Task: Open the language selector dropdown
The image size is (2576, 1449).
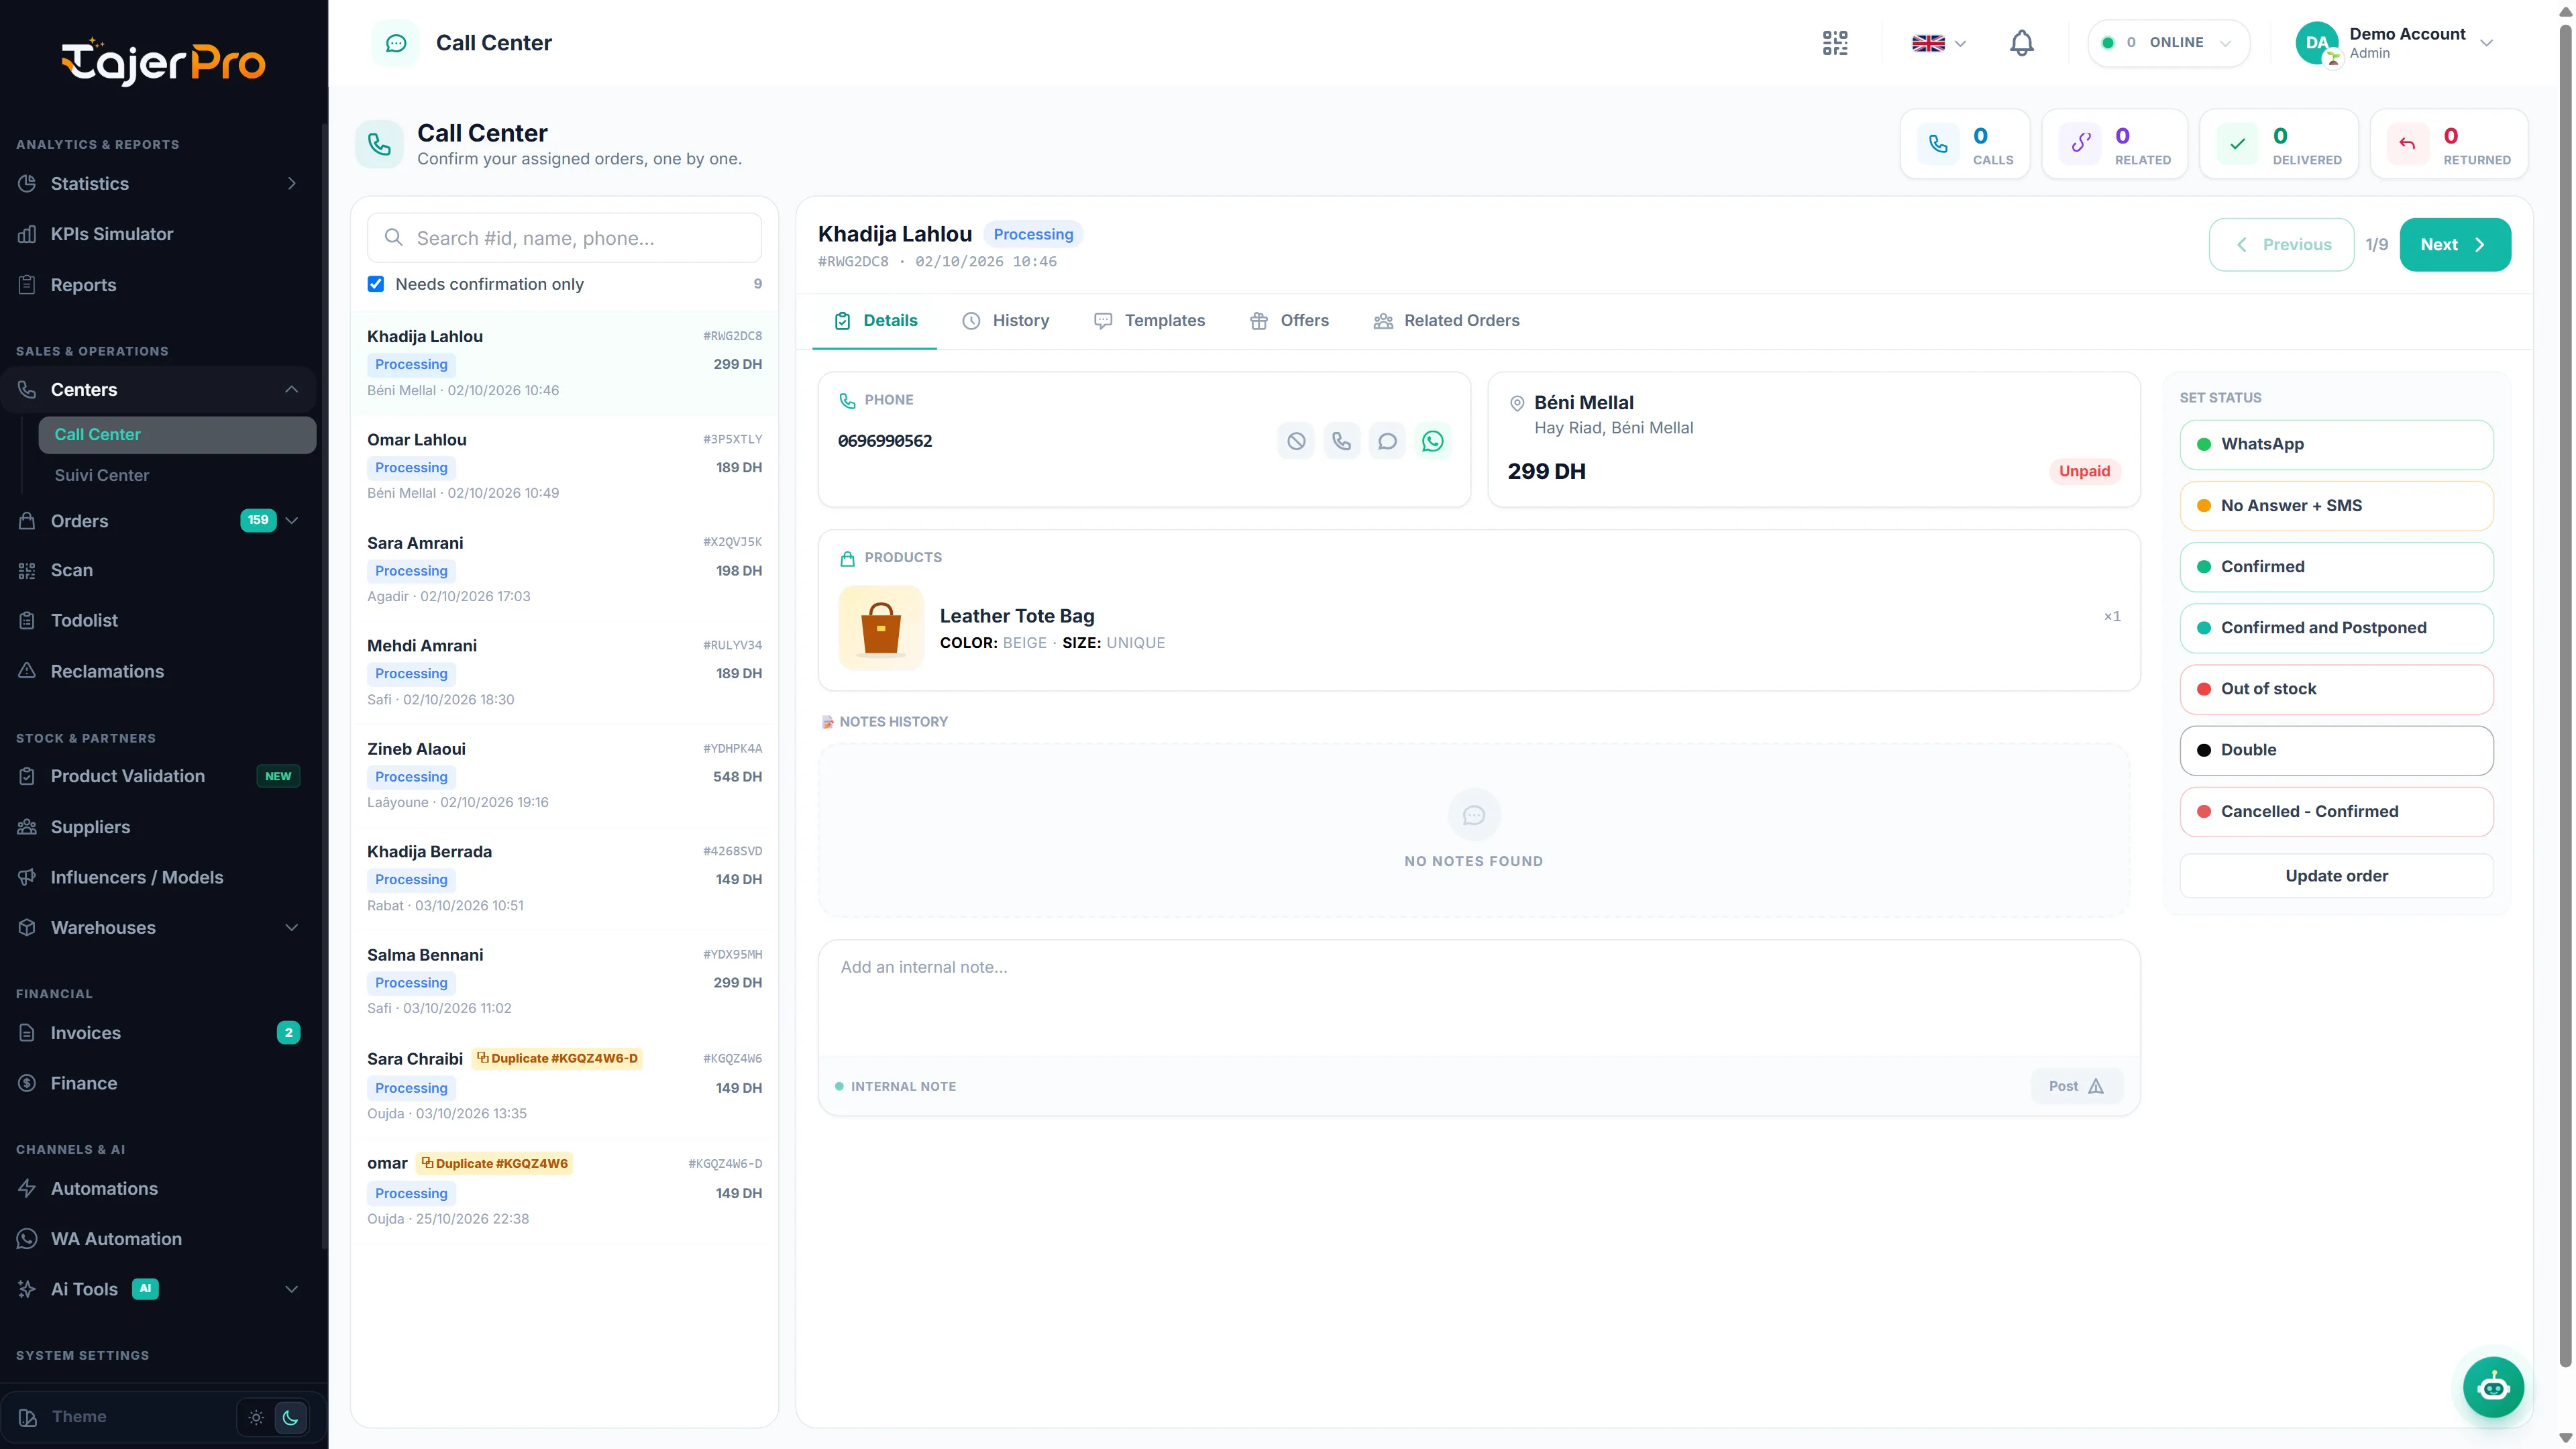Action: pyautogui.click(x=1938, y=43)
